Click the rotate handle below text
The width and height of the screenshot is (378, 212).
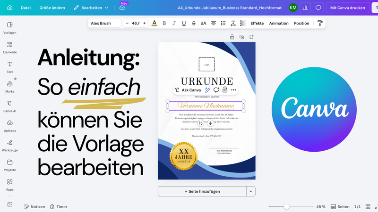(x=200, y=123)
